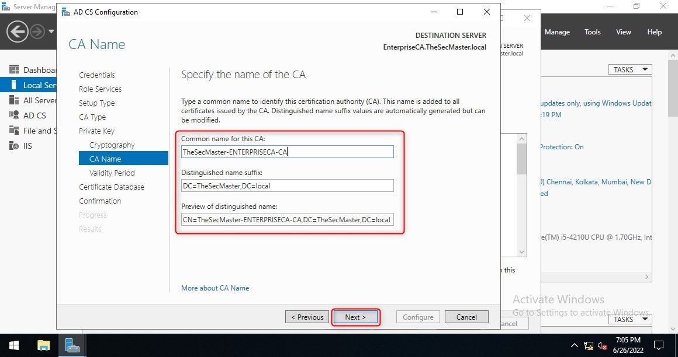The width and height of the screenshot is (678, 357).
Task: Open the taskbar clock showing 7:05 PM
Action: 628,345
